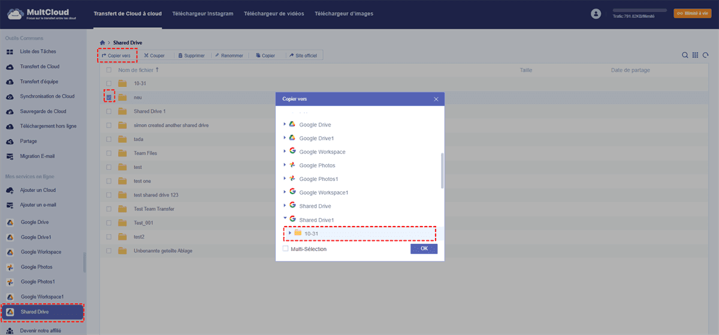Click Renommer in toolbar
Viewport: 719px width, 335px height.
[x=229, y=55]
